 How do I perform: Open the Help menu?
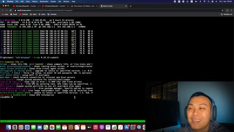click(x=73, y=1)
